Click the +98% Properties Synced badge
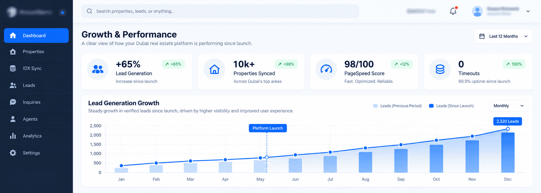 pyautogui.click(x=286, y=64)
